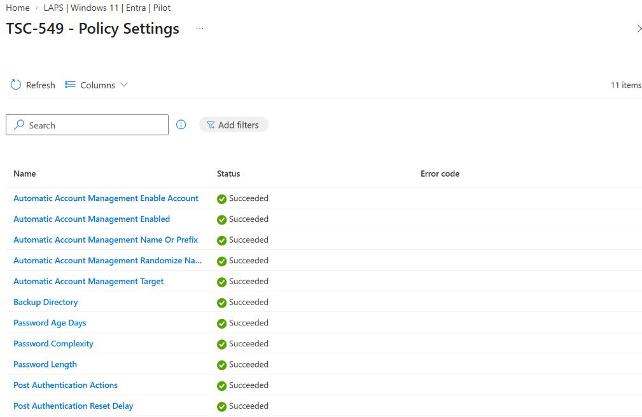Open the Backup Directory setting

45,302
